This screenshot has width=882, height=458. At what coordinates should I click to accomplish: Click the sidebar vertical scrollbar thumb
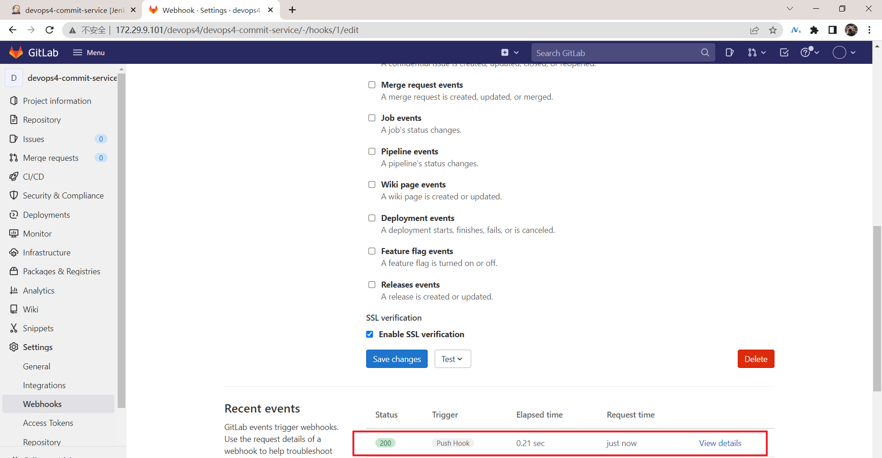[x=121, y=240]
